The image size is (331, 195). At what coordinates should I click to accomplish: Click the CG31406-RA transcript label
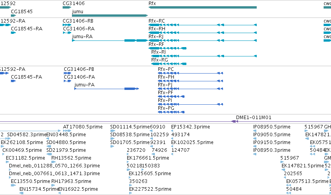click(x=79, y=29)
